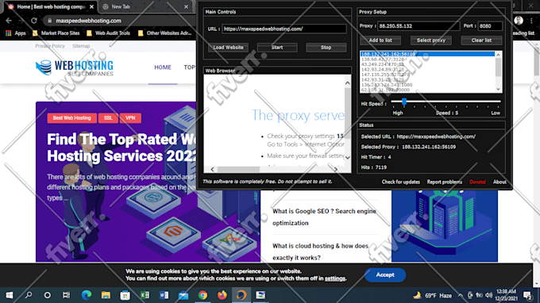Click the Proxy address input field
Viewport: 540px width, 303px height.
(418, 26)
